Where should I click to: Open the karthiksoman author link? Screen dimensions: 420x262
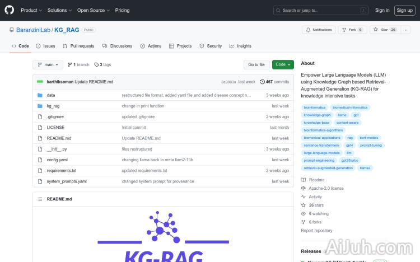[60, 82]
